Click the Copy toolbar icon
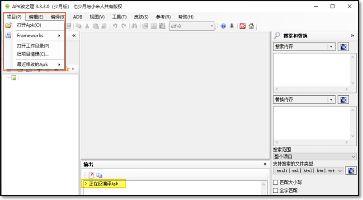Screen dimensions: 363x200 click(x=79, y=26)
